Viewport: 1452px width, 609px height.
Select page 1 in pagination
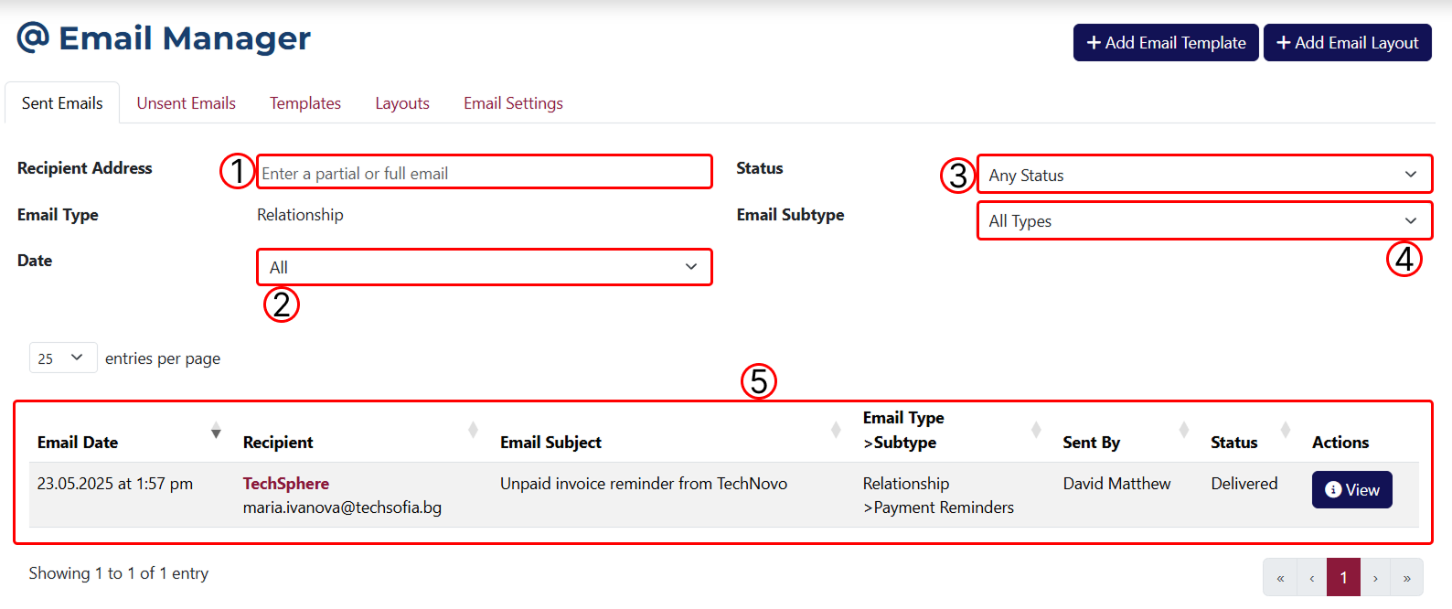pyautogui.click(x=1343, y=578)
